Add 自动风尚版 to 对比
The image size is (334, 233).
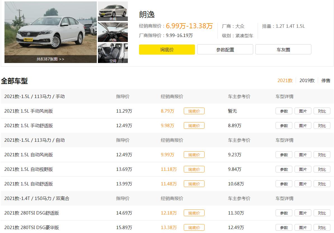(x=322, y=155)
